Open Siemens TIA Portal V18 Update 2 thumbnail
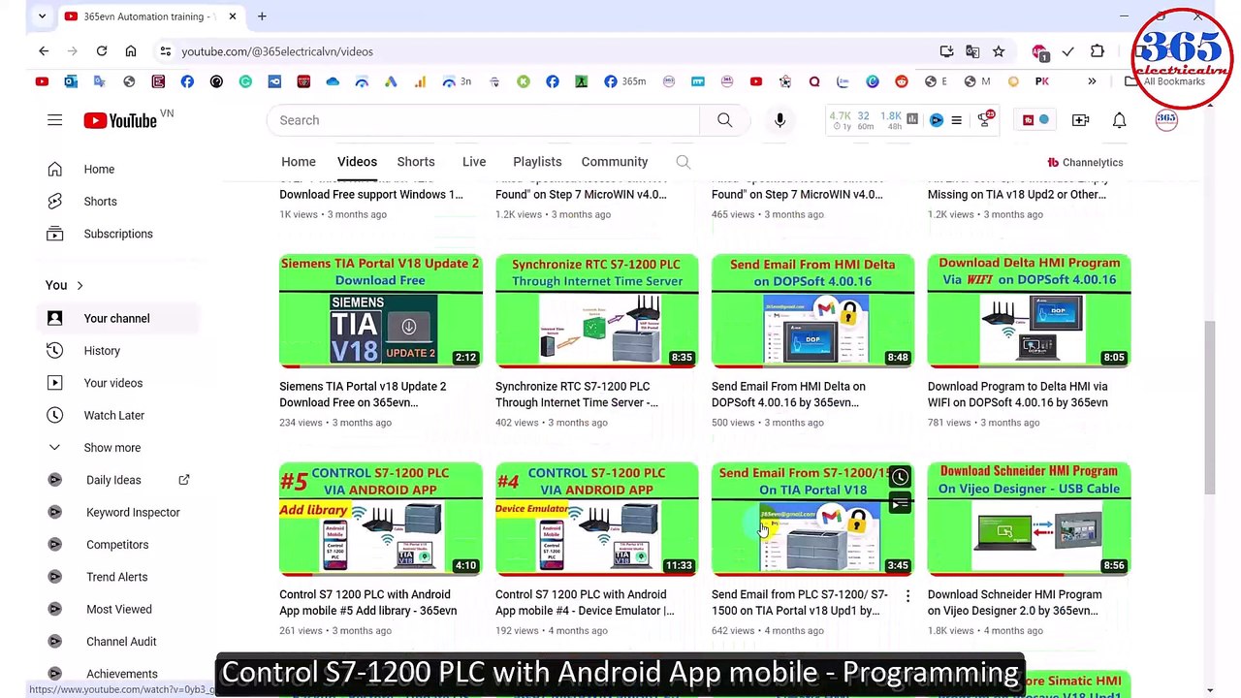1241x698 pixels. 380,311
